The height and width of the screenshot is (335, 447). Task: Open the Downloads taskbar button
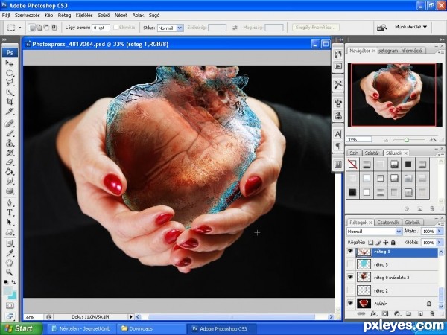click(x=152, y=328)
